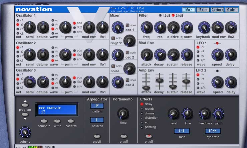Open the sync rate 16th selector
Image resolution: width=247 pixels, height=148 pixels.
213,131
